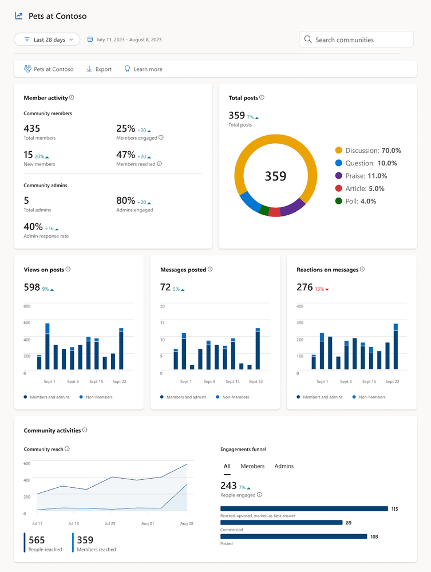This screenshot has height=572, width=431.
Task: Click info icon next to Member activity
Action: 72,97
